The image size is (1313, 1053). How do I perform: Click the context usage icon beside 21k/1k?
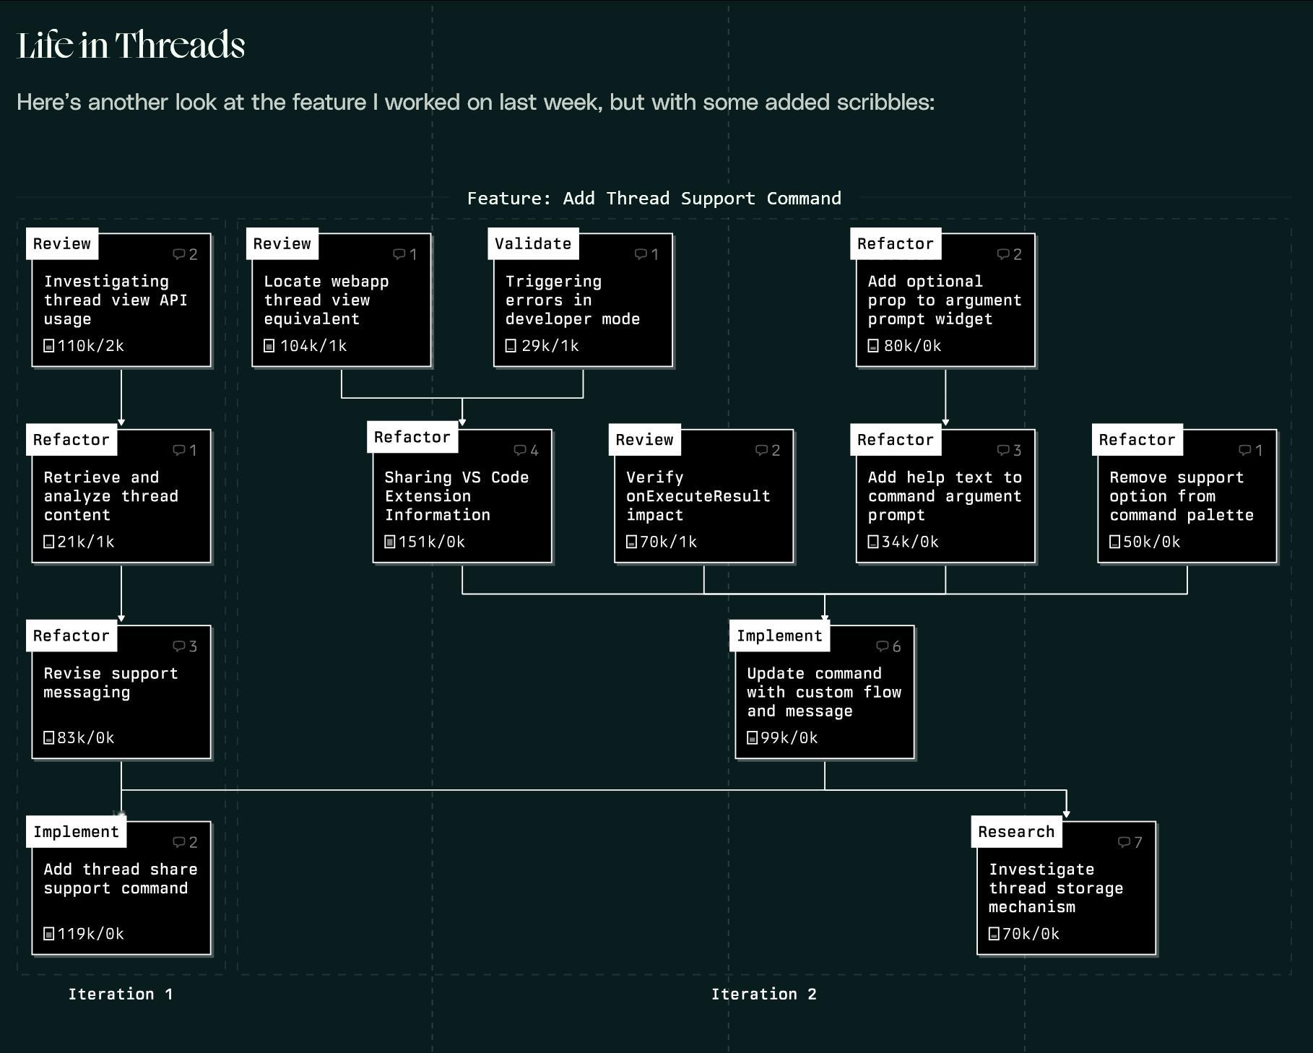point(49,542)
